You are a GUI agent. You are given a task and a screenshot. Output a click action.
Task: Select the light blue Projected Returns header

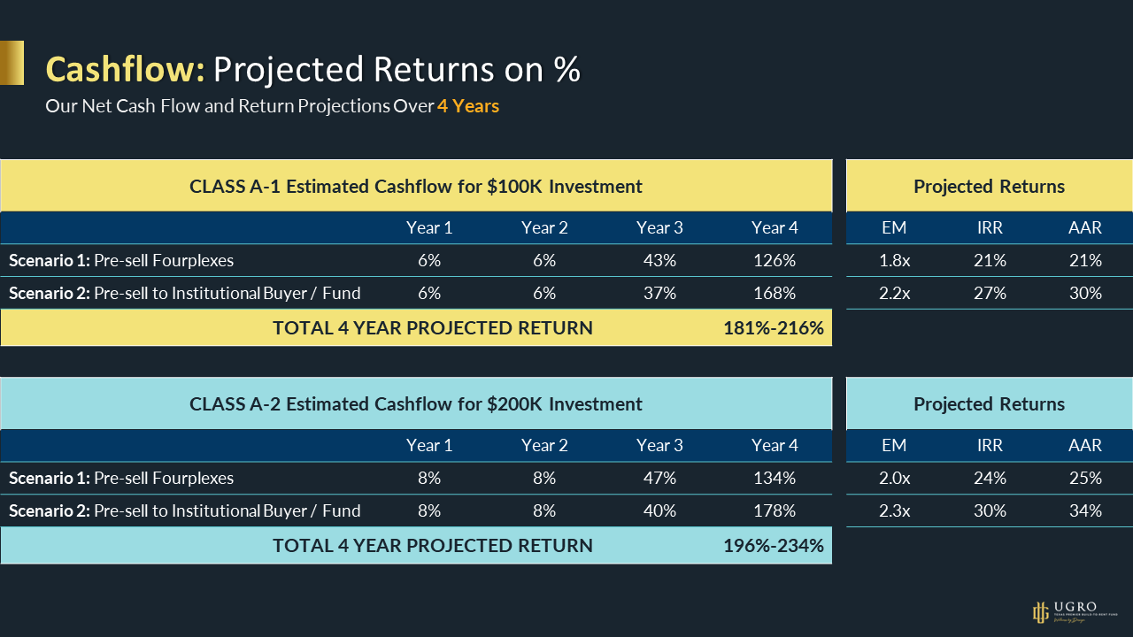click(x=989, y=404)
